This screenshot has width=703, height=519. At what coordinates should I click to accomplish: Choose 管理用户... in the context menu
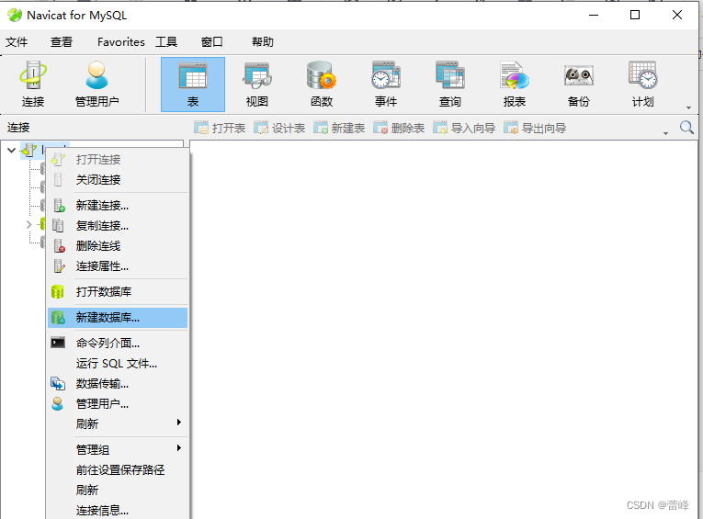[118, 404]
